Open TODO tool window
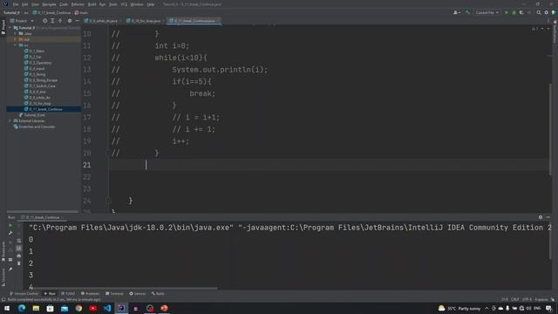Screen dimensions: 558x314 pyautogui.click(x=68, y=294)
